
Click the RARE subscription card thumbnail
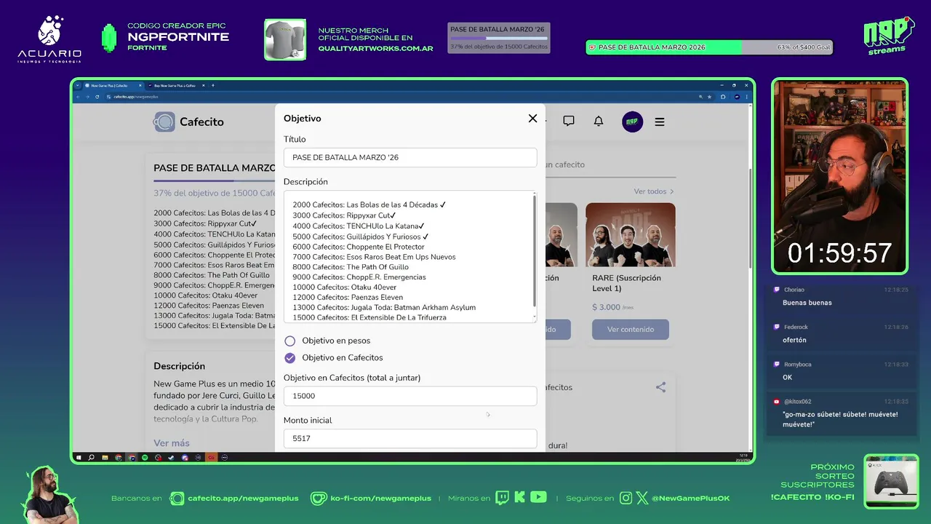click(x=631, y=235)
